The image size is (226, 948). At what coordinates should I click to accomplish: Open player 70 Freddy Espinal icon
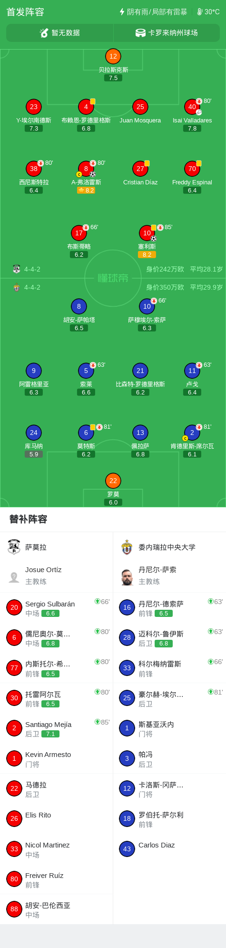192,169
